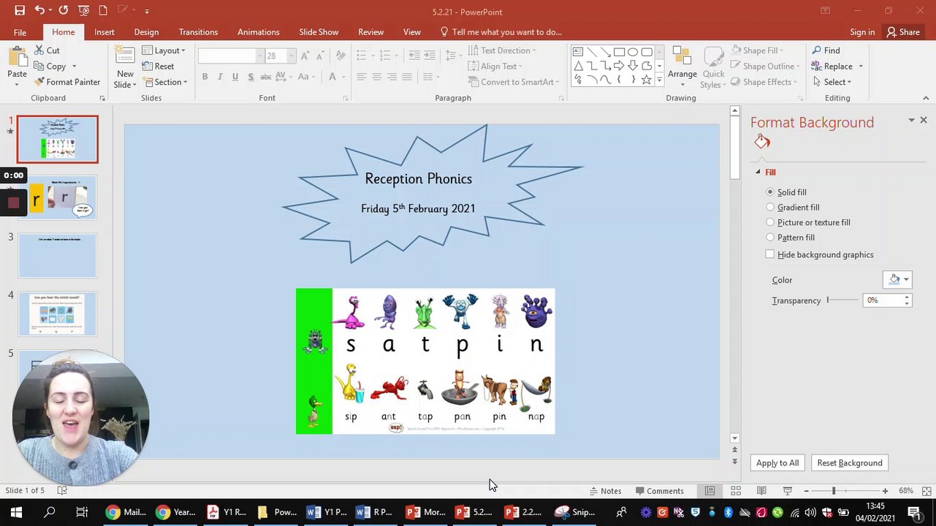Open Ribbon Display Options

pyautogui.click(x=825, y=11)
